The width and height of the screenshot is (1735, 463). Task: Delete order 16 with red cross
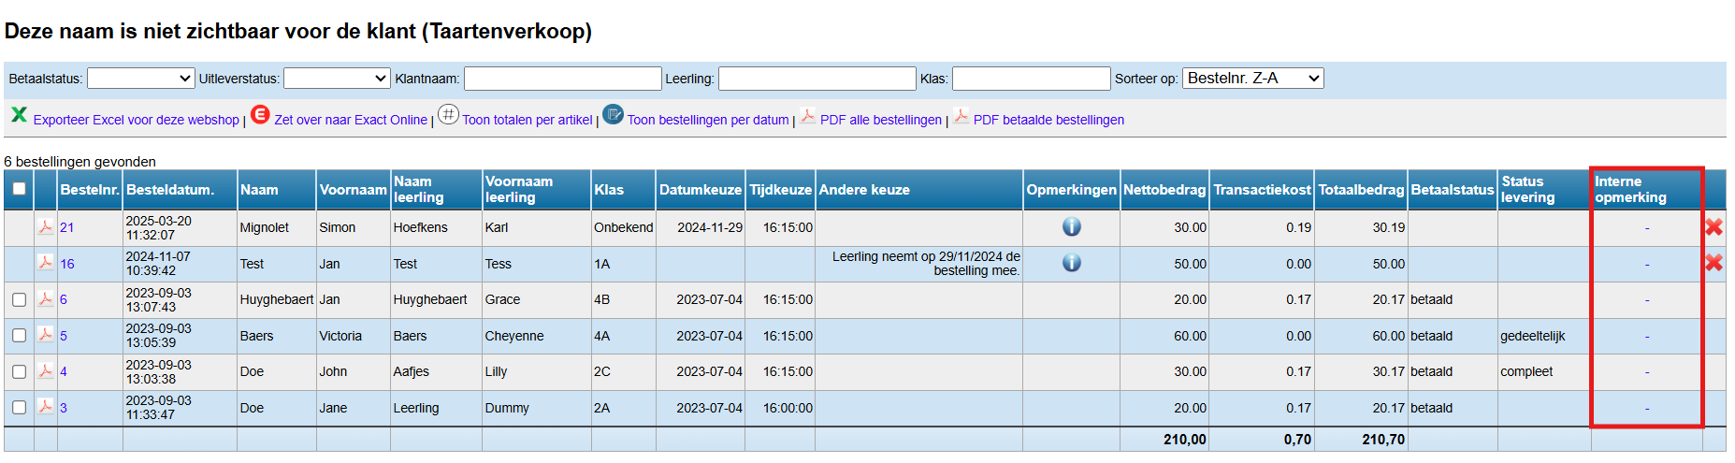coord(1713,263)
